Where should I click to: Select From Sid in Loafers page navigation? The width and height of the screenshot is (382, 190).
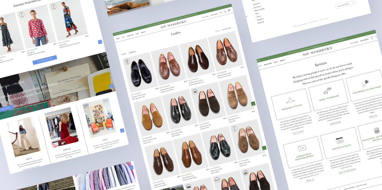coord(130,35)
